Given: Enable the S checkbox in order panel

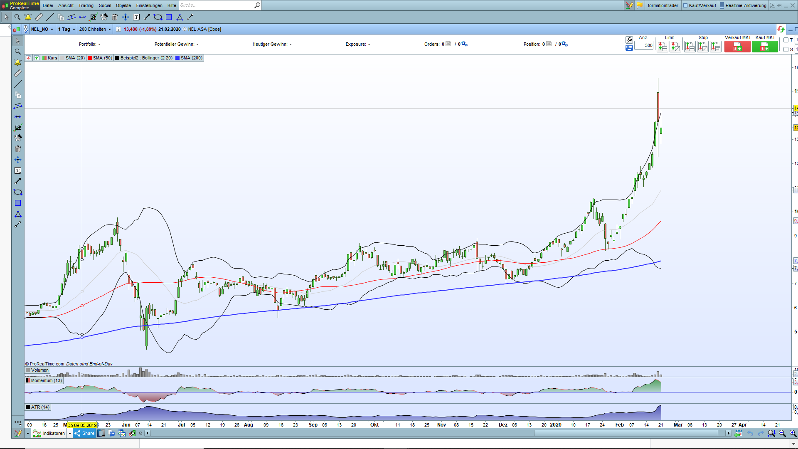Looking at the screenshot, I should click(786, 49).
